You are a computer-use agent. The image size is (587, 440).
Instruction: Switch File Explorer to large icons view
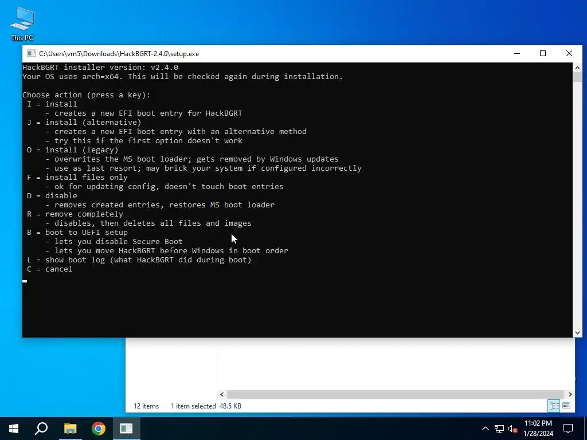[x=566, y=406]
